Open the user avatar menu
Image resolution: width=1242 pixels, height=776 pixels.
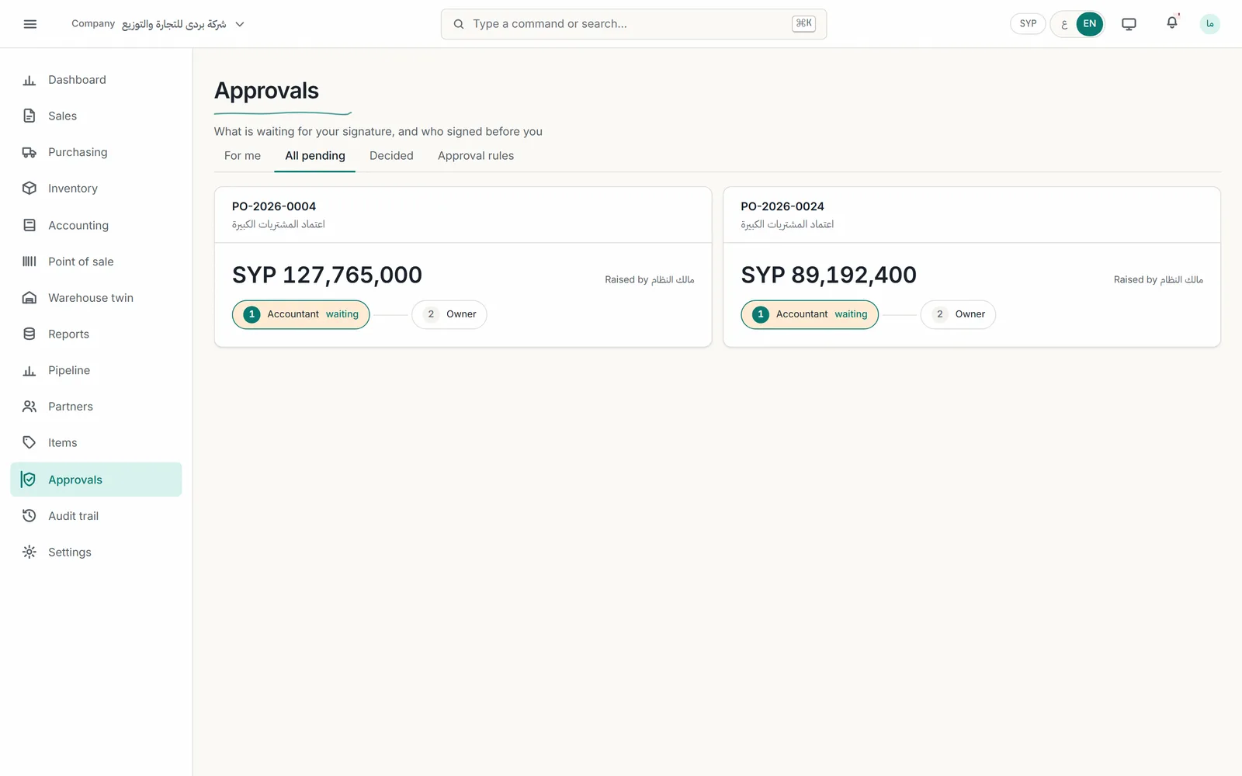1209,24
